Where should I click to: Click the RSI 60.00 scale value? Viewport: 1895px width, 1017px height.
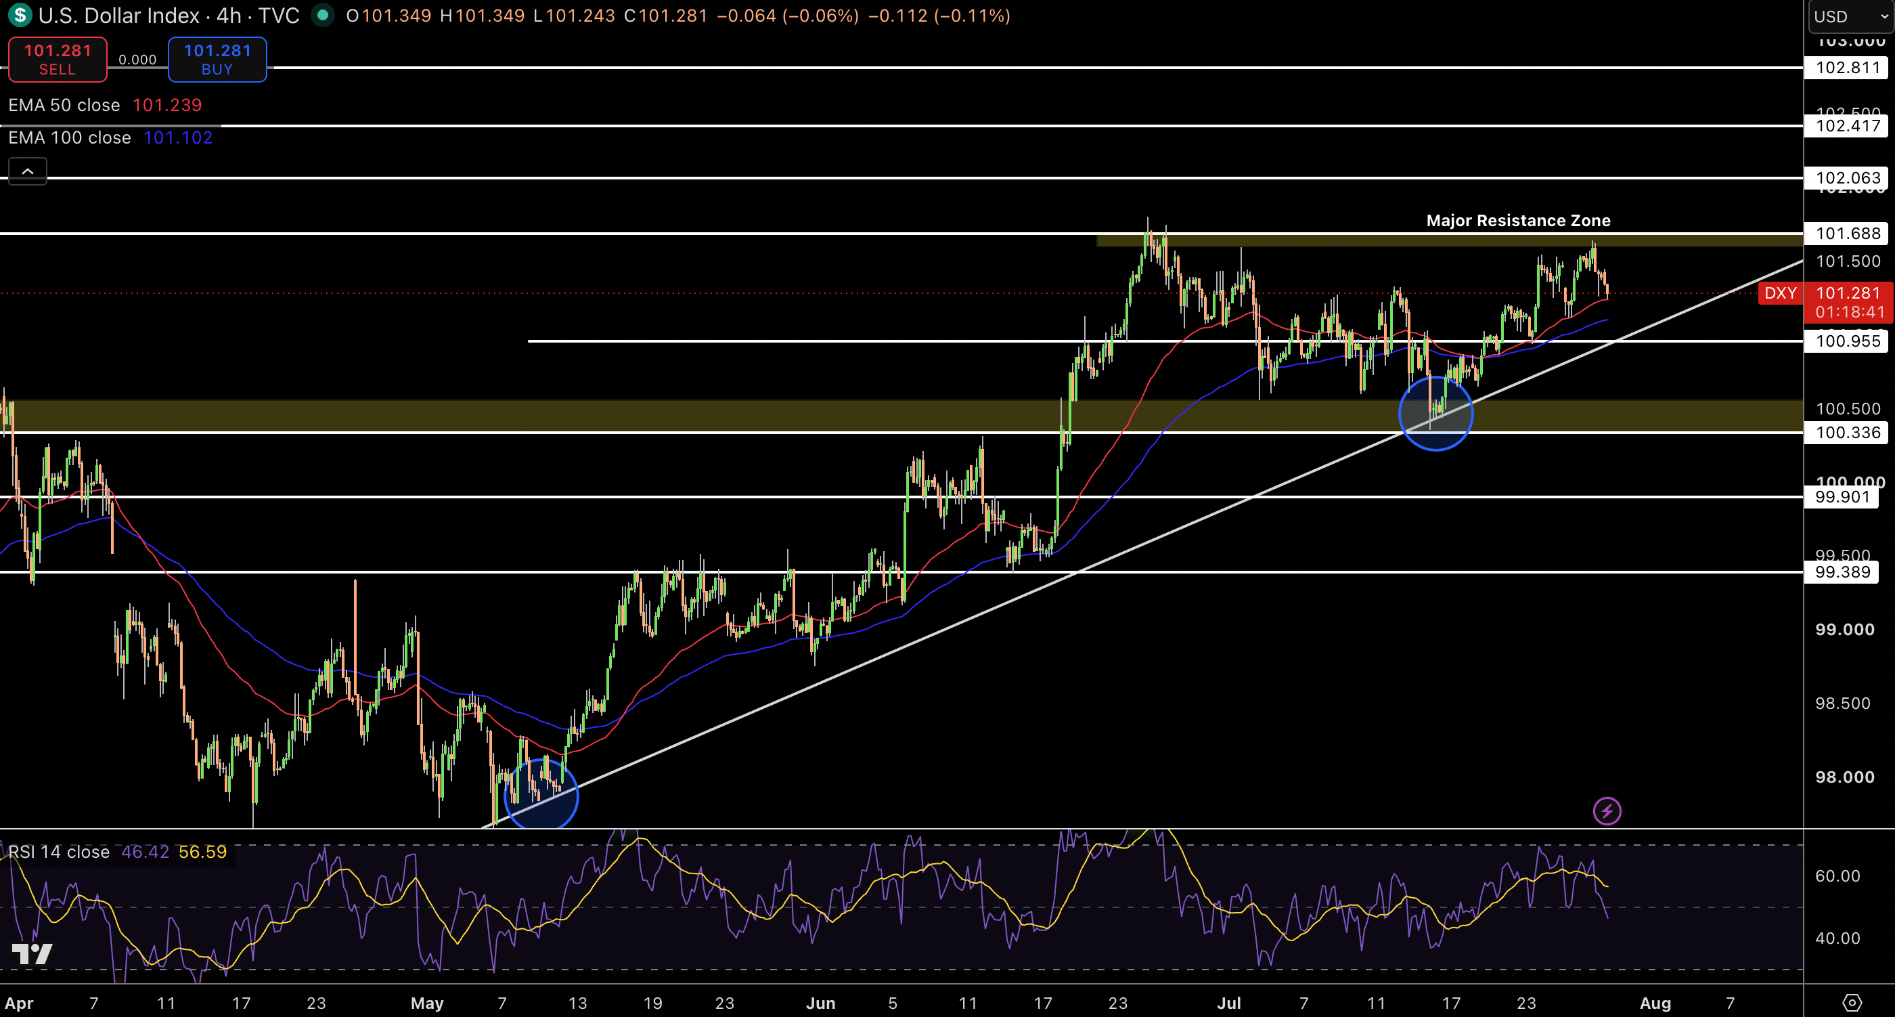[1837, 875]
